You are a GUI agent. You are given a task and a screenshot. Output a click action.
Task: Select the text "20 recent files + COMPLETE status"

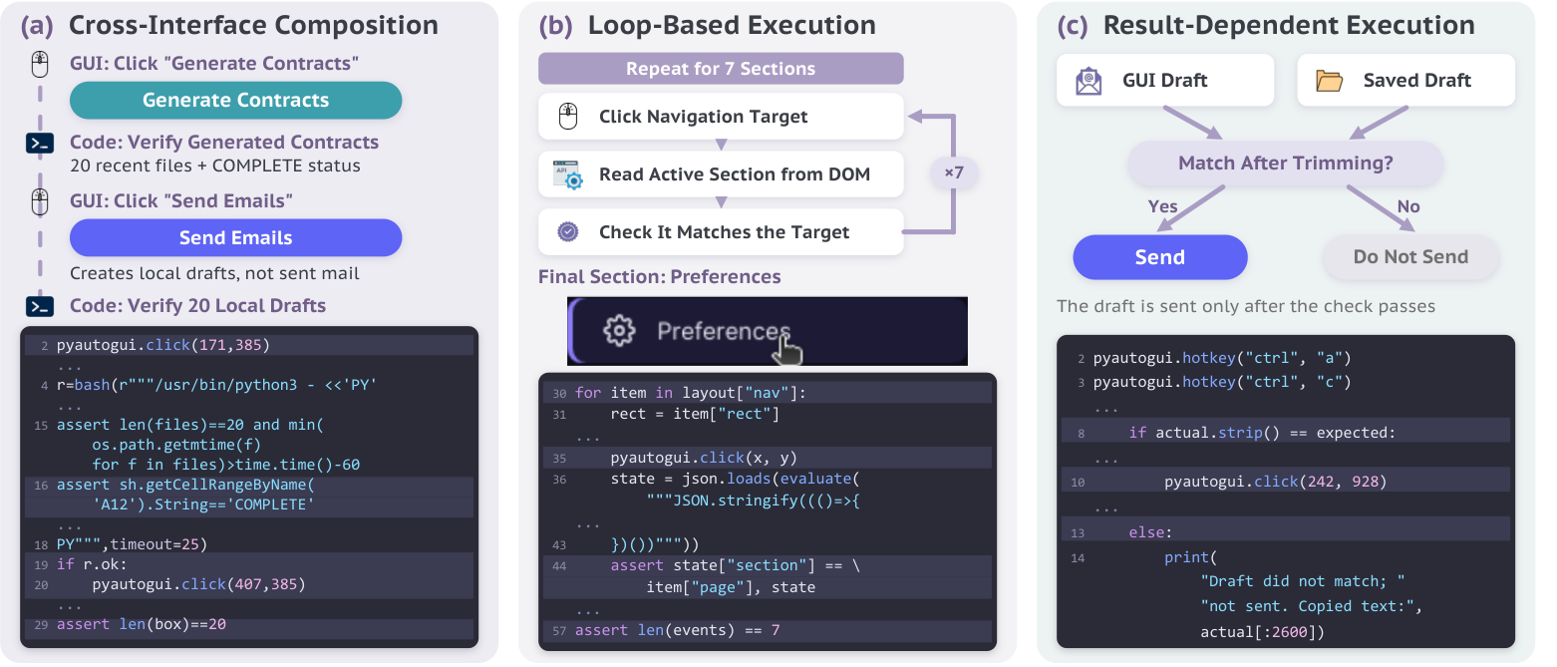(215, 167)
